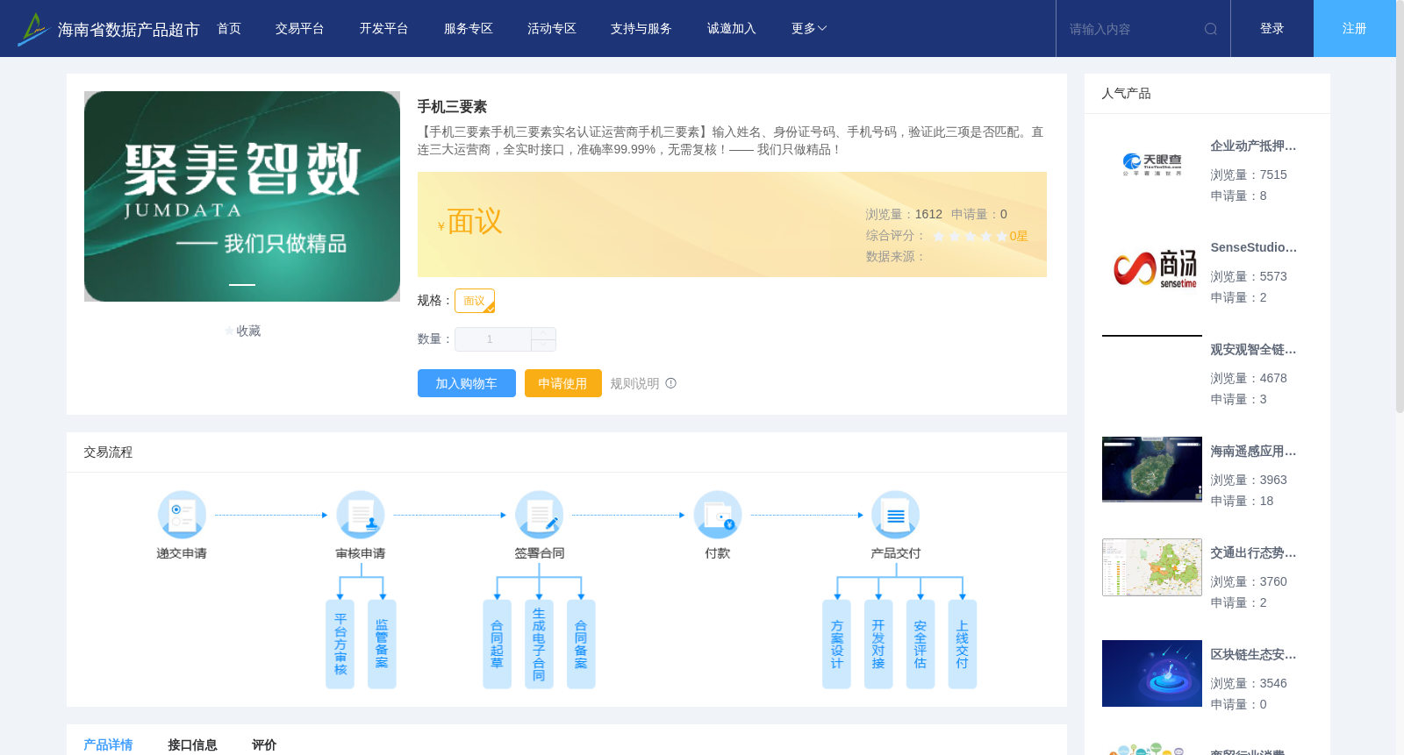Open the 规则说明 link
This screenshot has height=755, width=1404.
click(635, 383)
